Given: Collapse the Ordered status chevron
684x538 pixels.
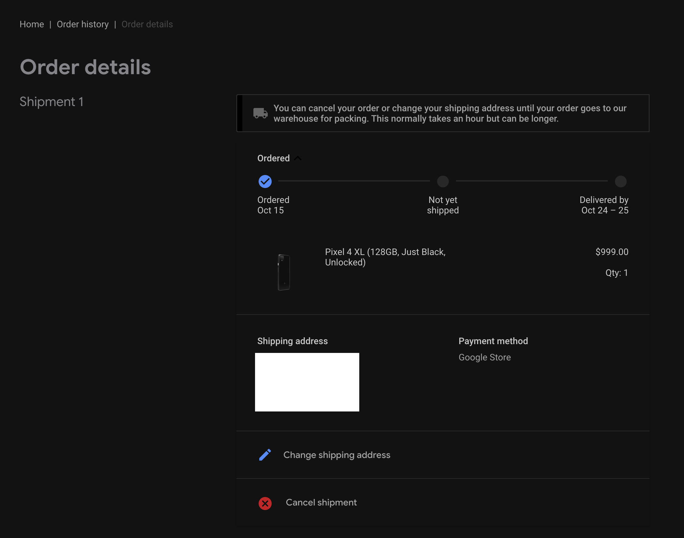Looking at the screenshot, I should click(298, 158).
